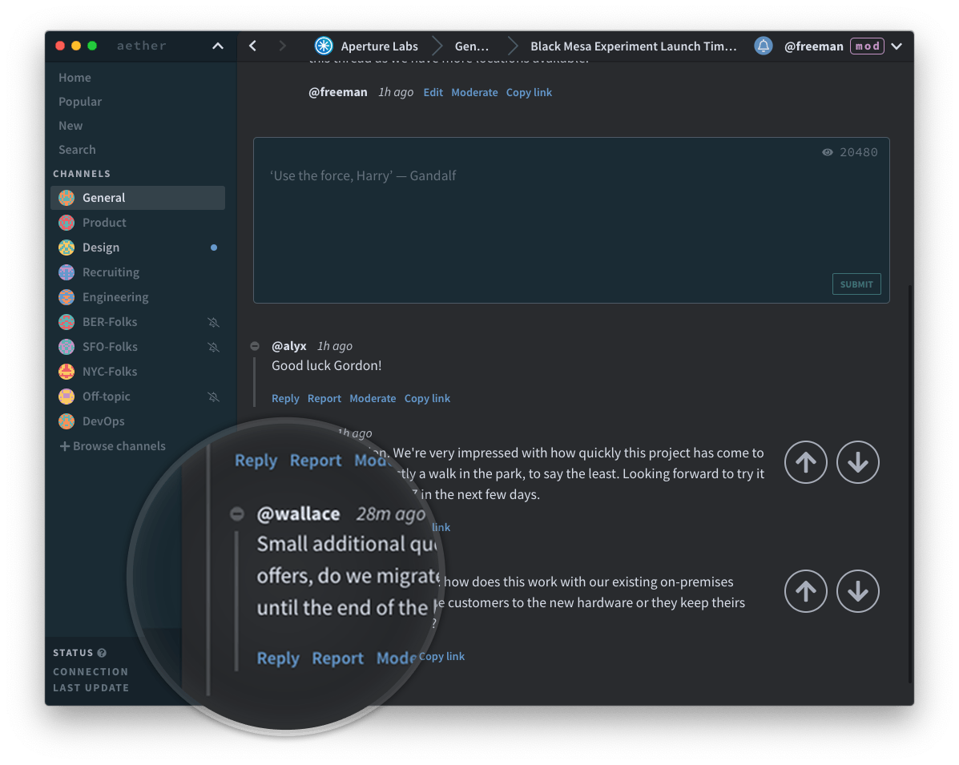Go to Home in the sidebar
959x765 pixels.
pyautogui.click(x=75, y=78)
